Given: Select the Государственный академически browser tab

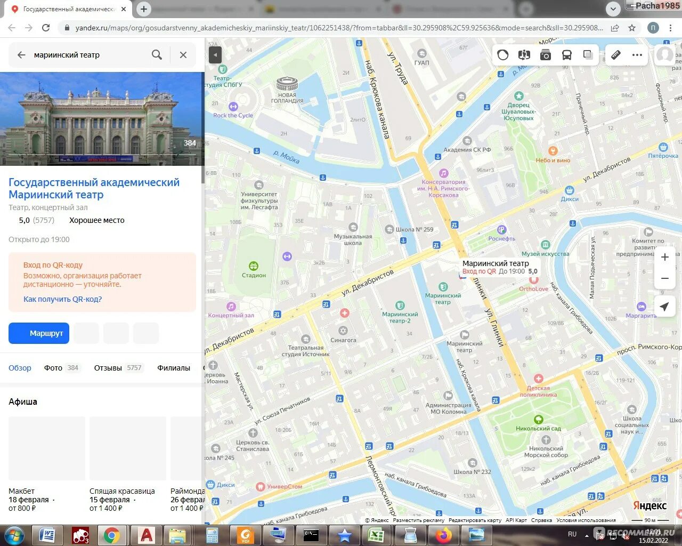Looking at the screenshot, I should (x=68, y=9).
